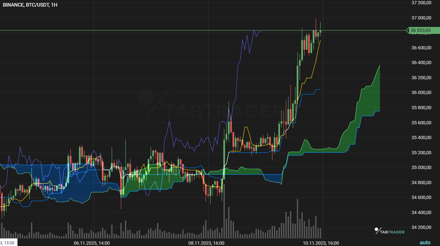Click the 34 800,00 price axis label

pos(422,183)
